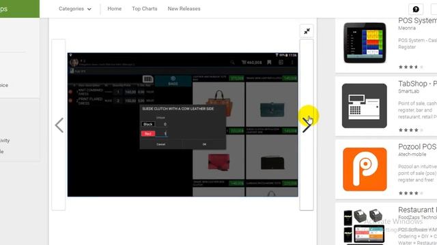Click the star rating under Pozool POS
The height and width of the screenshot is (245, 437).
411,193
